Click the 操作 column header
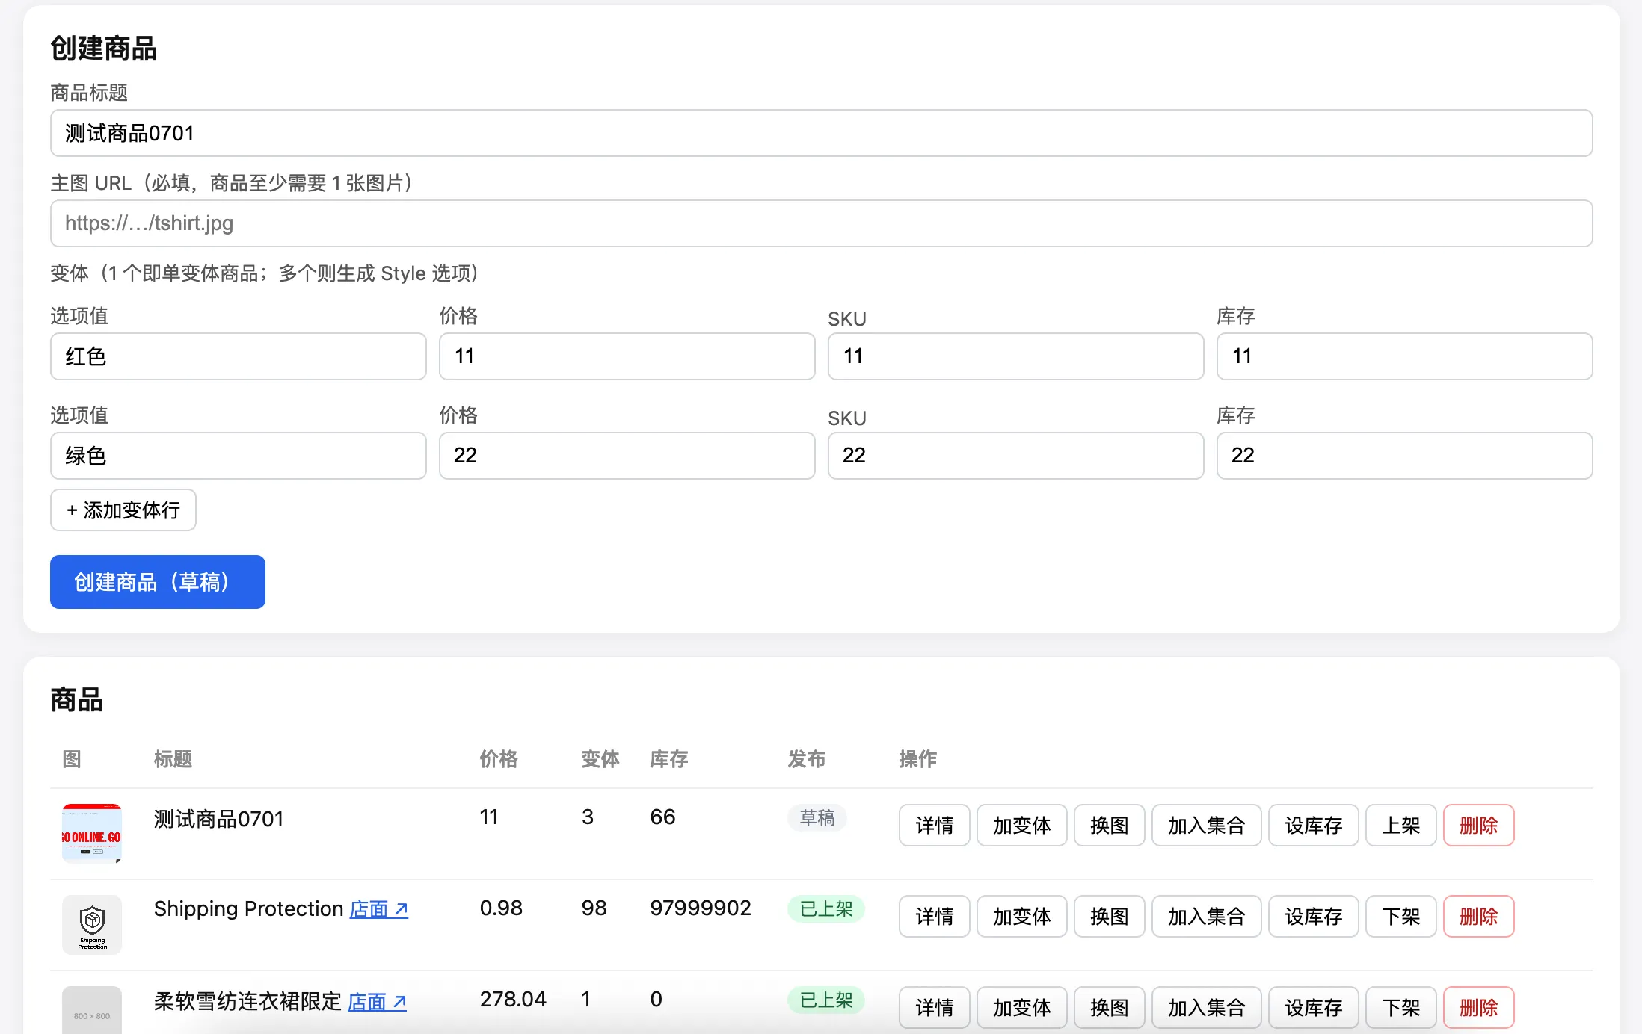The width and height of the screenshot is (1642, 1034). (918, 759)
